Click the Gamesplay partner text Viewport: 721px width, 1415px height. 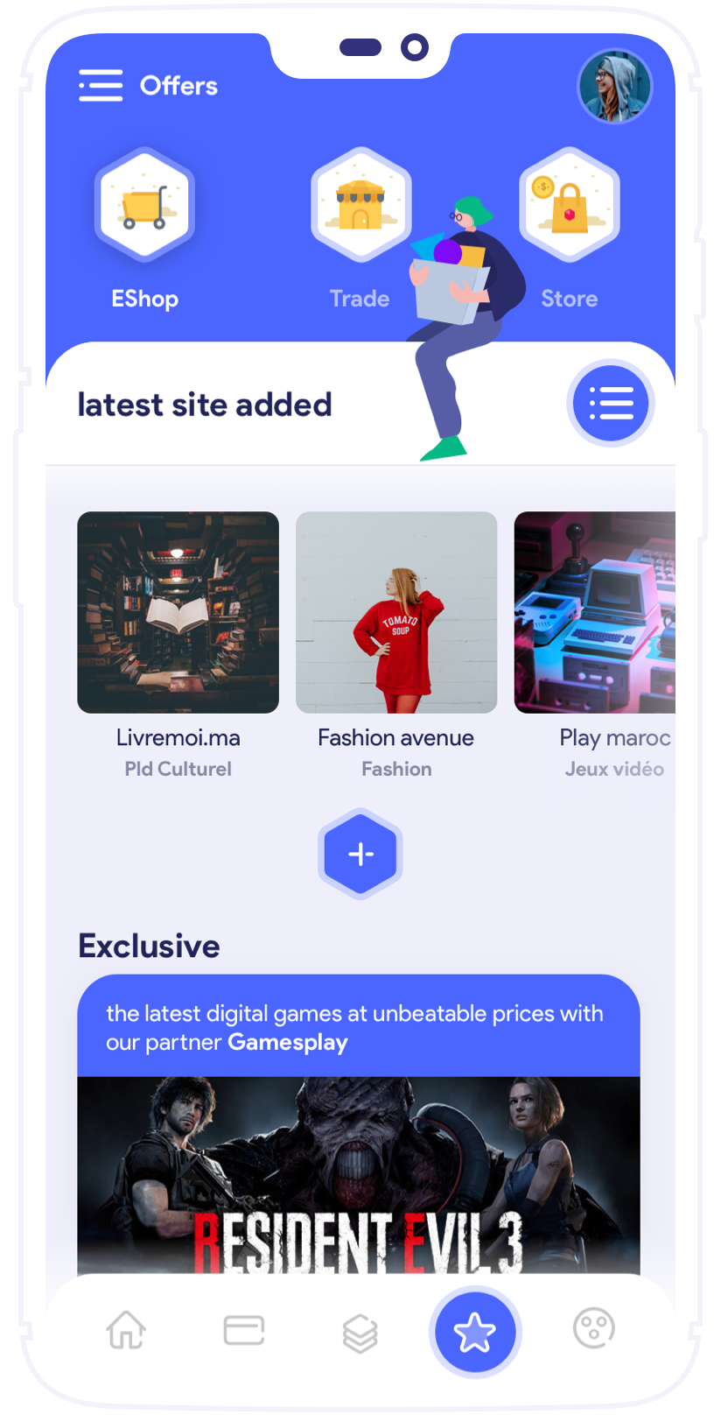(x=288, y=1043)
